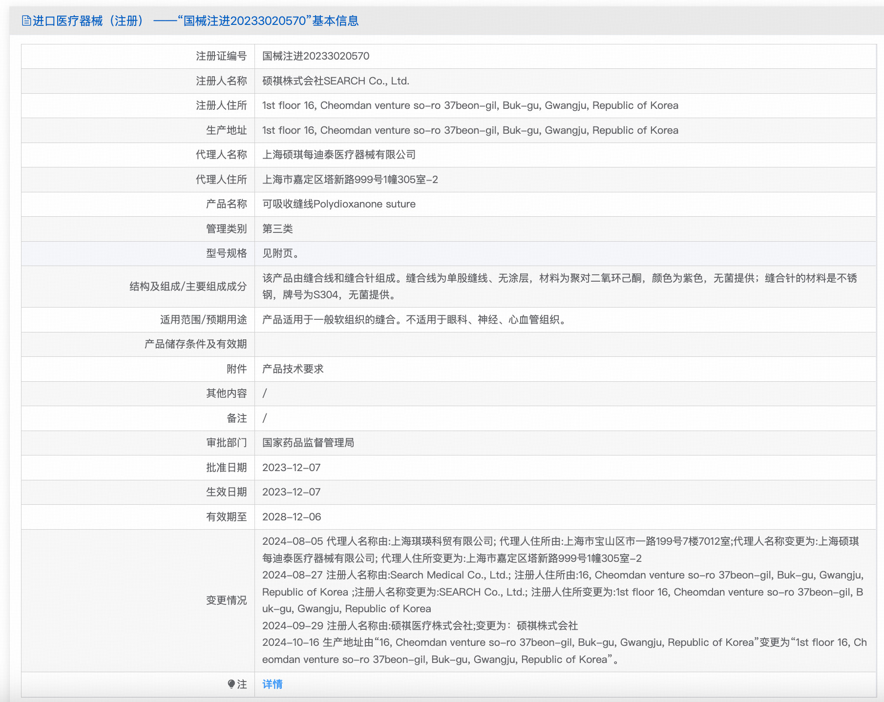Click the registration number value 国械注进20233020570
The width and height of the screenshot is (884, 702).
click(x=316, y=56)
